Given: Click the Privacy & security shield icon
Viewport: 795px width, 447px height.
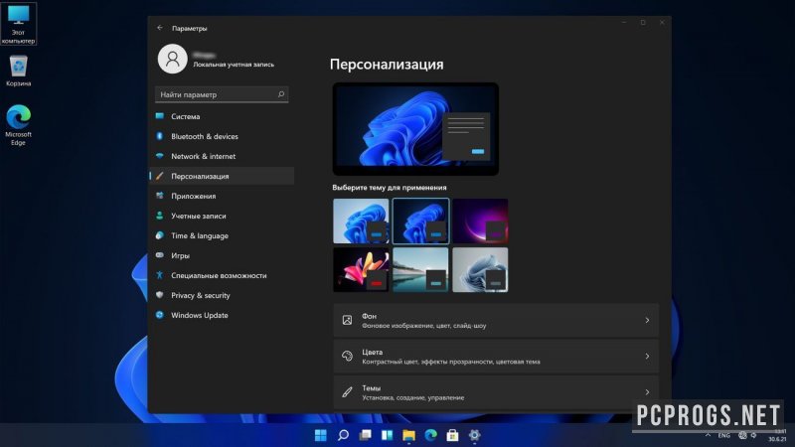Looking at the screenshot, I should click(160, 295).
